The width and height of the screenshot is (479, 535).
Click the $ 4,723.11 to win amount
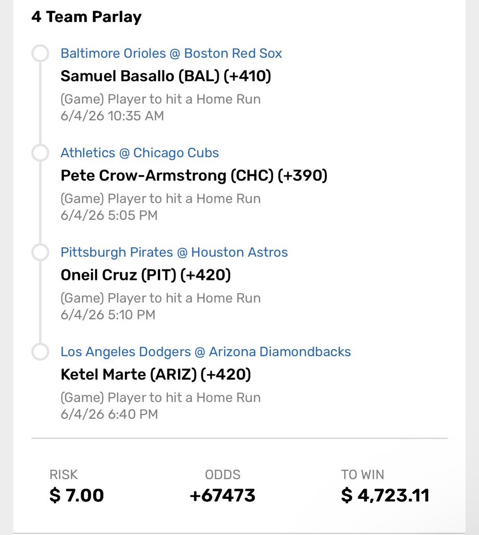(385, 495)
